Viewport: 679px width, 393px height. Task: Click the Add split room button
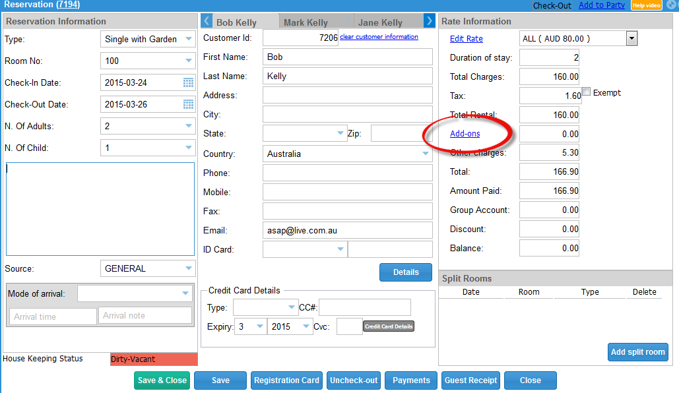pos(637,352)
